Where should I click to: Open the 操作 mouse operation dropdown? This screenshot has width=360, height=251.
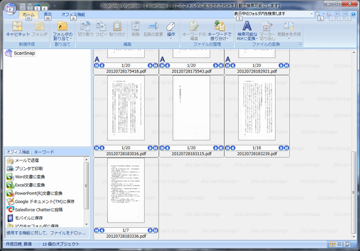[x=171, y=30]
